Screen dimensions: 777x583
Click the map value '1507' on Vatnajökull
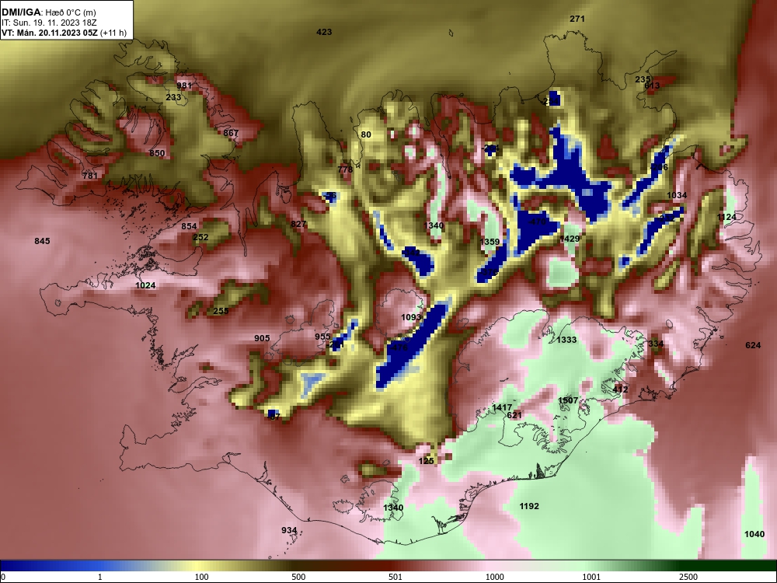click(x=568, y=400)
